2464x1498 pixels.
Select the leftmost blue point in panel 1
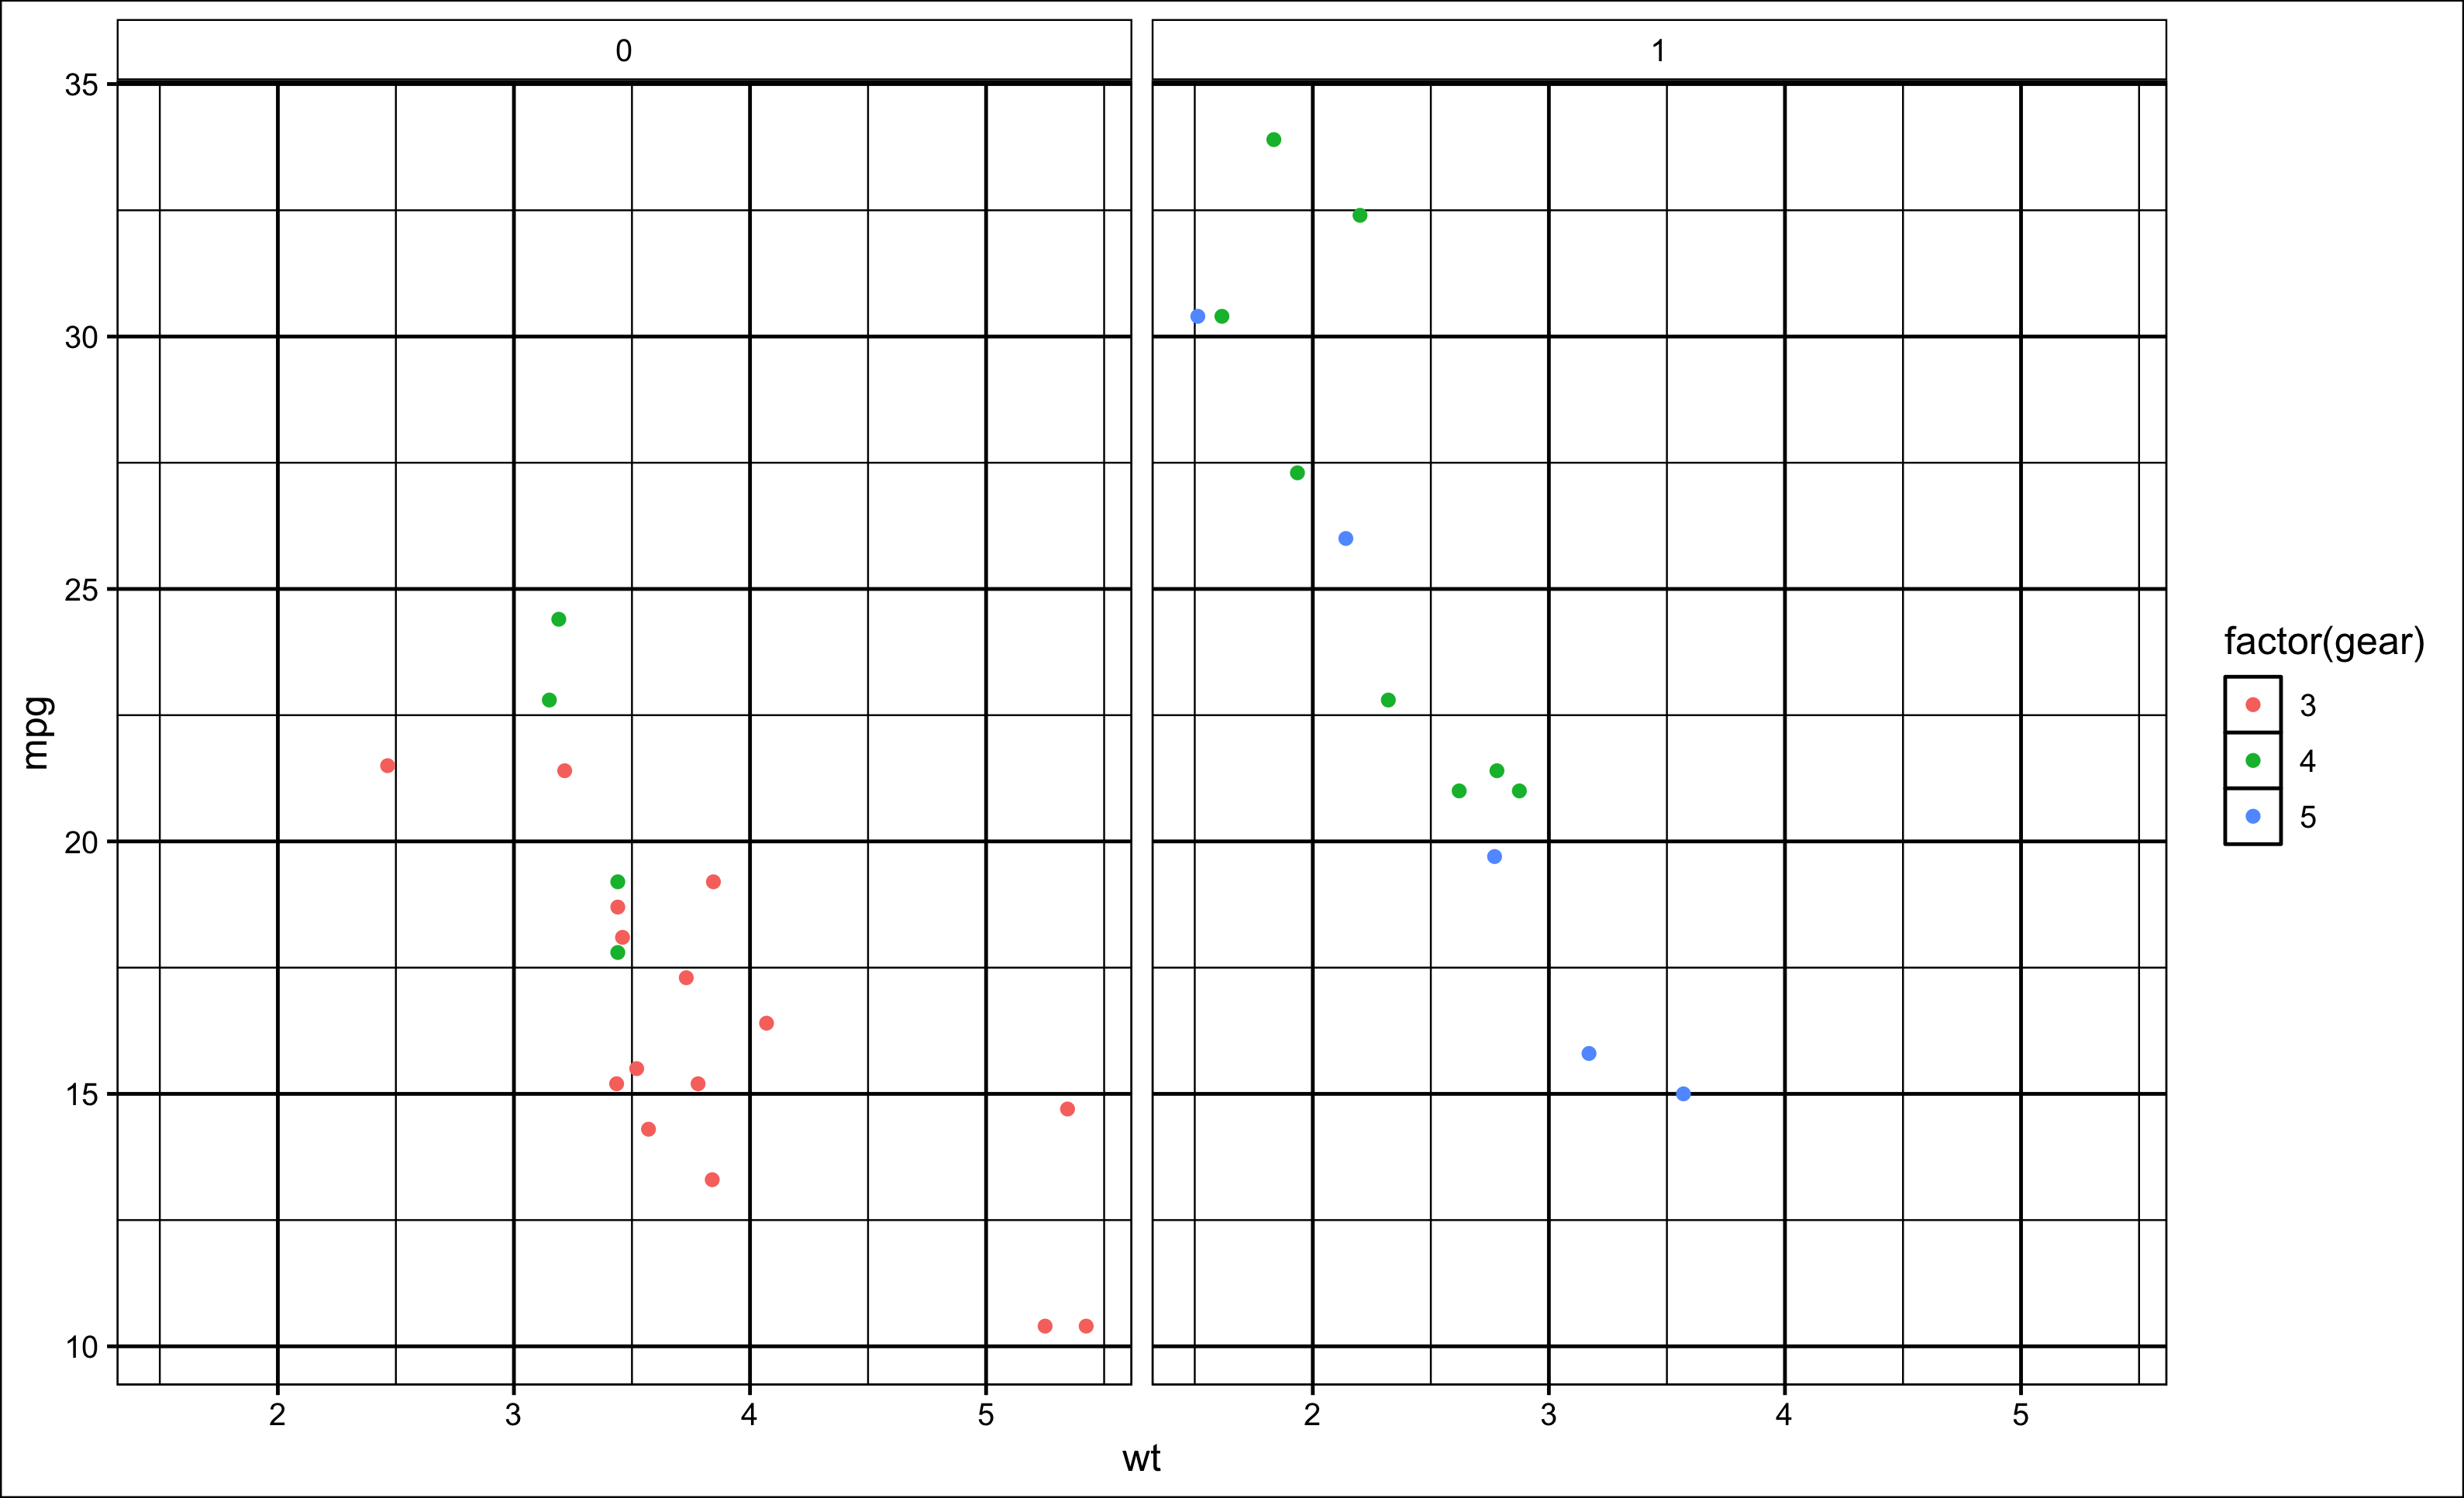click(1198, 317)
